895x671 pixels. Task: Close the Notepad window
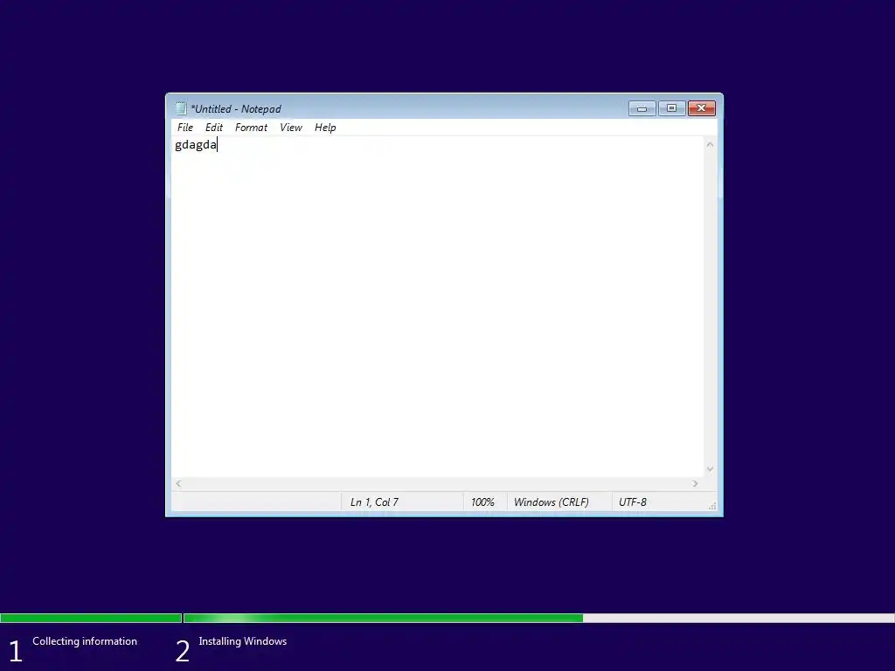coord(702,108)
